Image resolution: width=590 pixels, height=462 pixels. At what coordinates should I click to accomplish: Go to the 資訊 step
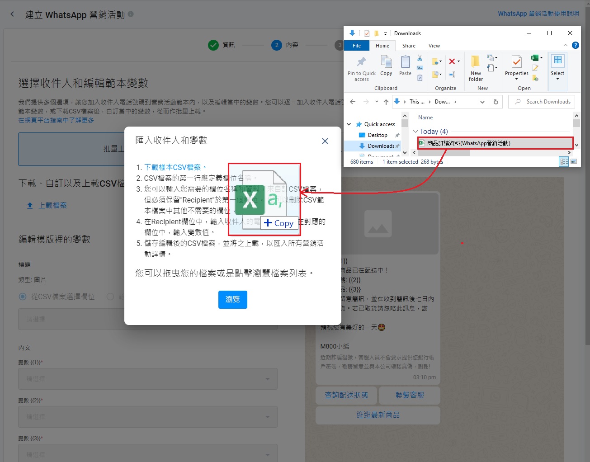[222, 45]
